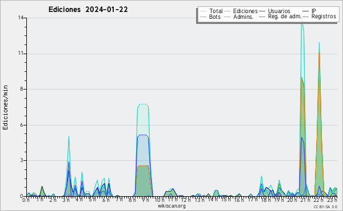
Task: Click the Ediciones legend label
Action: point(245,11)
